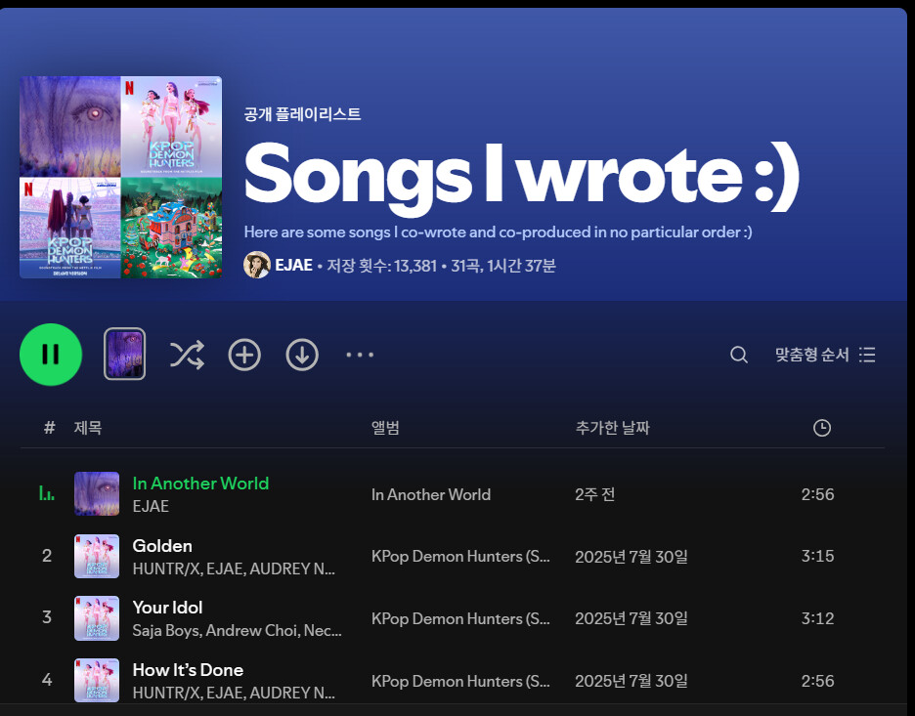This screenshot has width=915, height=716.
Task: Click the playlist cover art collage
Action: (121, 177)
